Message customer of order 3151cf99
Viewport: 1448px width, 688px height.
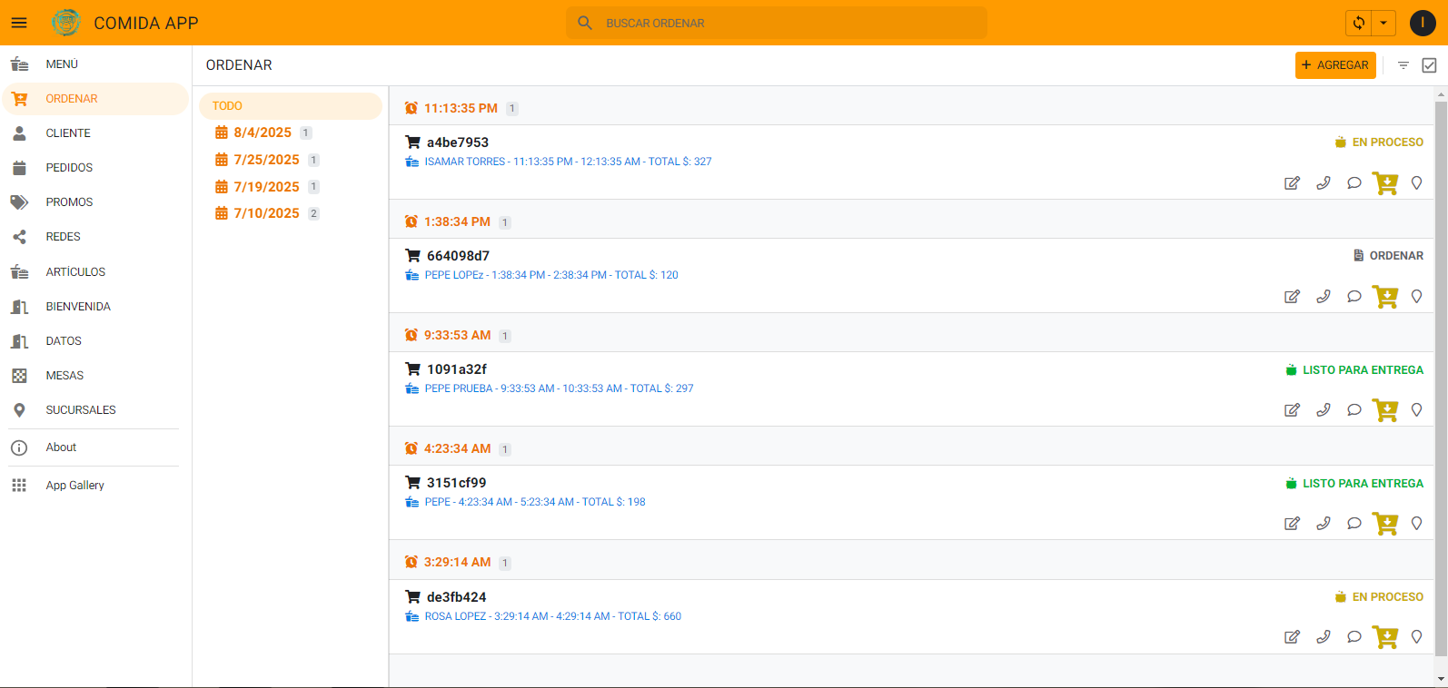coord(1354,524)
